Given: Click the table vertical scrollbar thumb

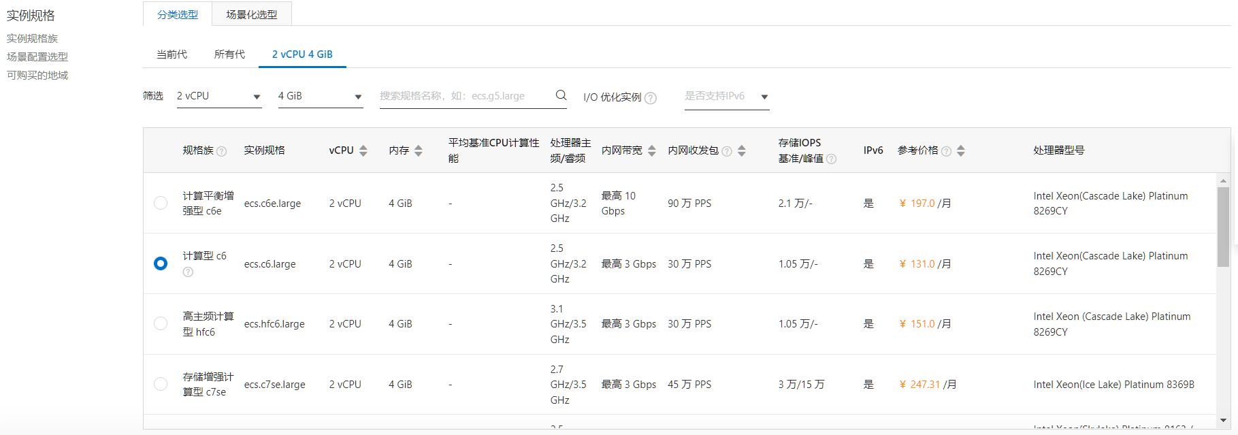Looking at the screenshot, I should 1223,227.
